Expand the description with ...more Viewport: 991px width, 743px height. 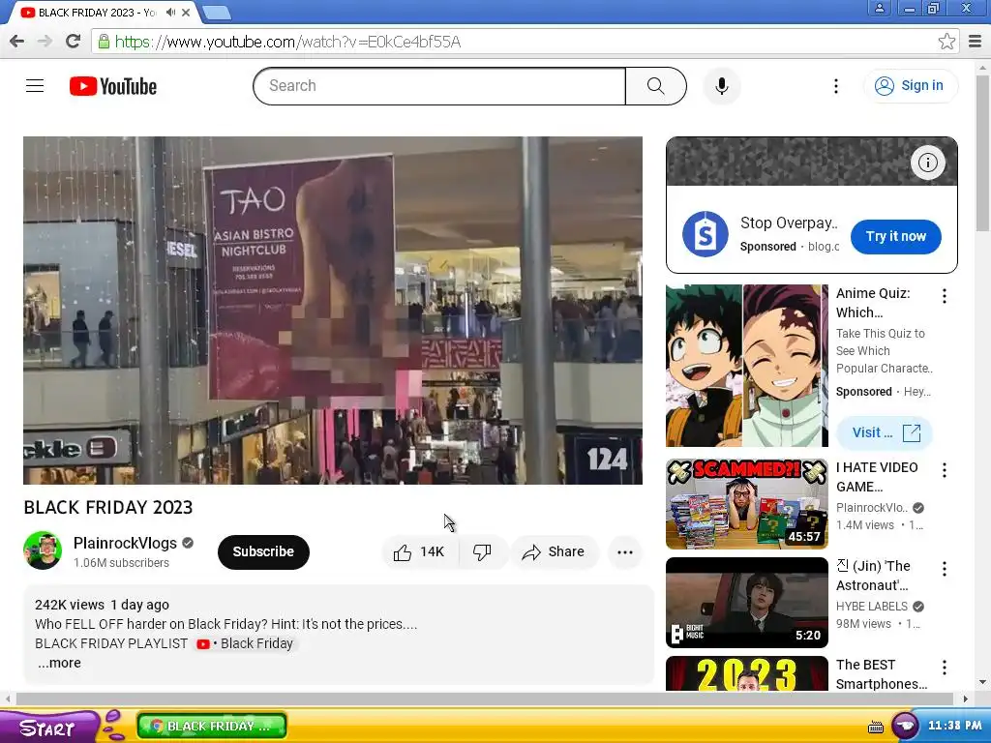(59, 663)
